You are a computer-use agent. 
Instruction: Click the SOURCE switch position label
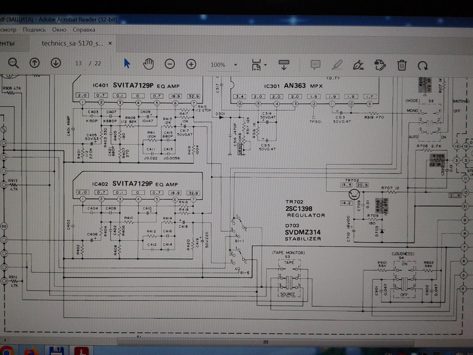pyautogui.click(x=287, y=294)
